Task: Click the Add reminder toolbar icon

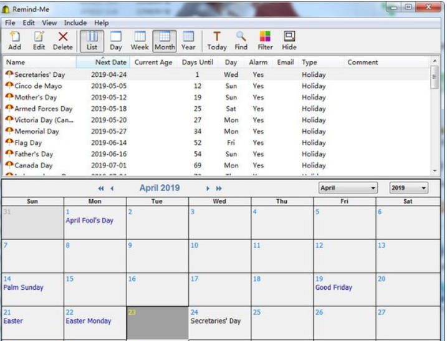Action: 14,37
